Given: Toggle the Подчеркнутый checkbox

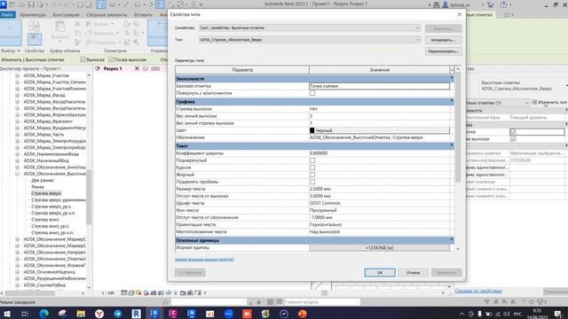Looking at the screenshot, I should (312, 160).
